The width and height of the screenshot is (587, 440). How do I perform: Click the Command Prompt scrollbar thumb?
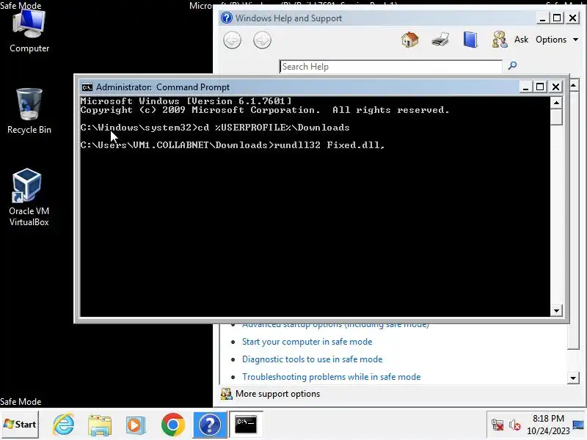point(556,117)
